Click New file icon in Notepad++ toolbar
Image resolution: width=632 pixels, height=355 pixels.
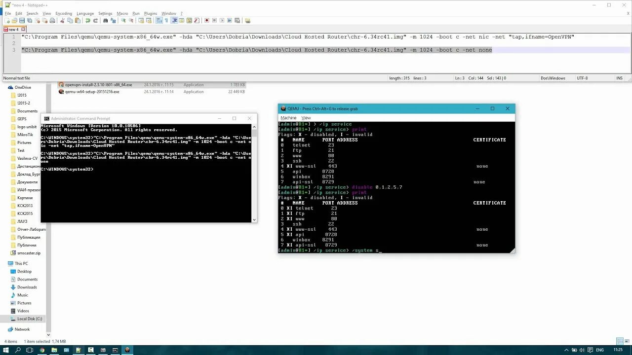(7, 20)
